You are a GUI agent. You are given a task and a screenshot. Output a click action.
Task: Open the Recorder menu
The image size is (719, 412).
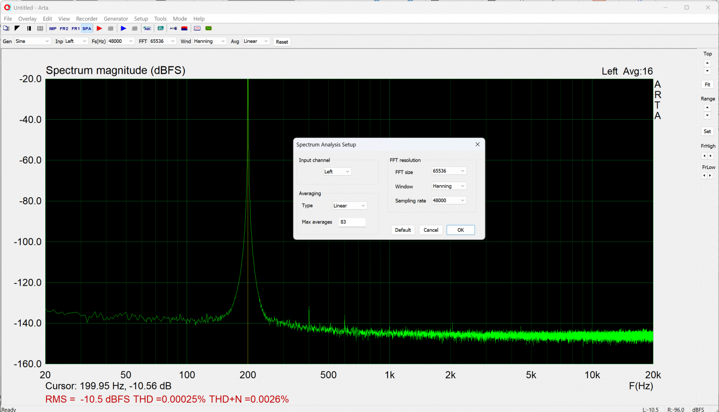point(87,19)
